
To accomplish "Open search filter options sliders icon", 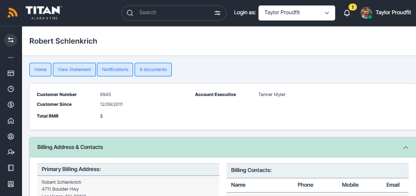I will 217,13.
